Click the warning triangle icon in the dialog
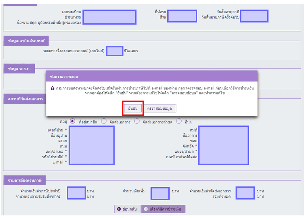The image size is (307, 218). coord(53,88)
